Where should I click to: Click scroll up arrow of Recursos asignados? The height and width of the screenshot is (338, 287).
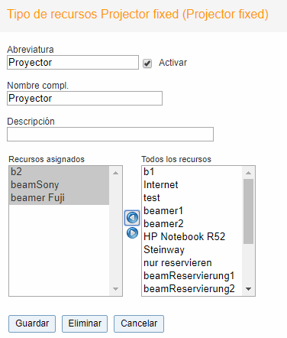click(115, 173)
